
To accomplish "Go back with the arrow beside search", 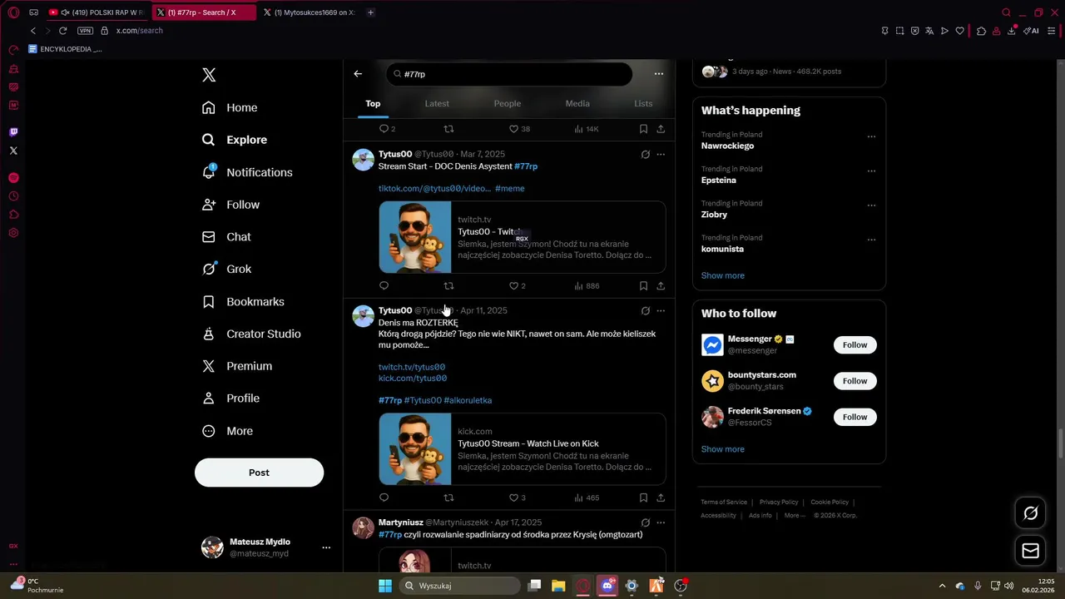I will click(x=358, y=74).
